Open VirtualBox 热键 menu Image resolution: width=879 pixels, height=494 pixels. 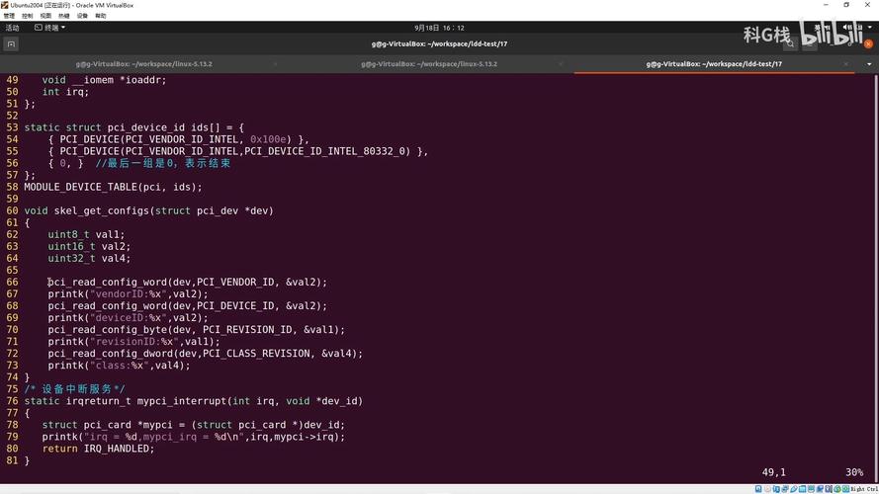point(64,16)
